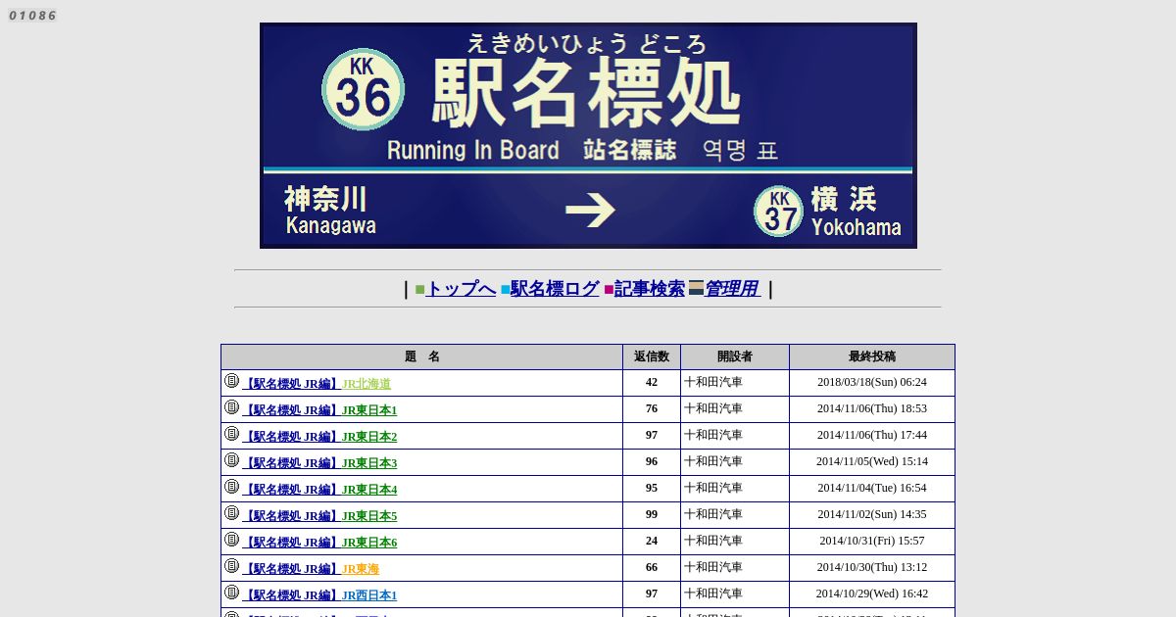The height and width of the screenshot is (617, 1176).
Task: Open thread 【駅名標処 JR編】JR東日本3
Action: point(319,463)
